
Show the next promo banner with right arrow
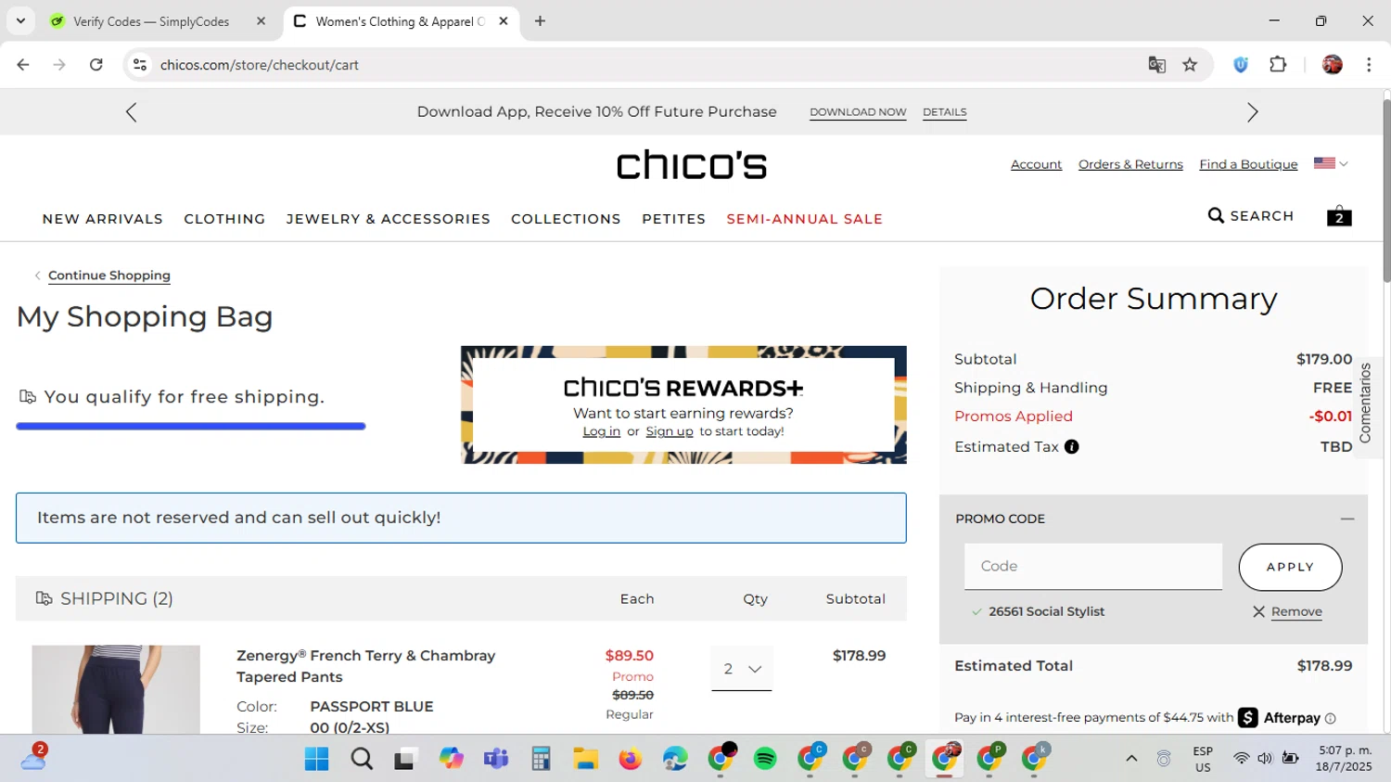[1252, 112]
